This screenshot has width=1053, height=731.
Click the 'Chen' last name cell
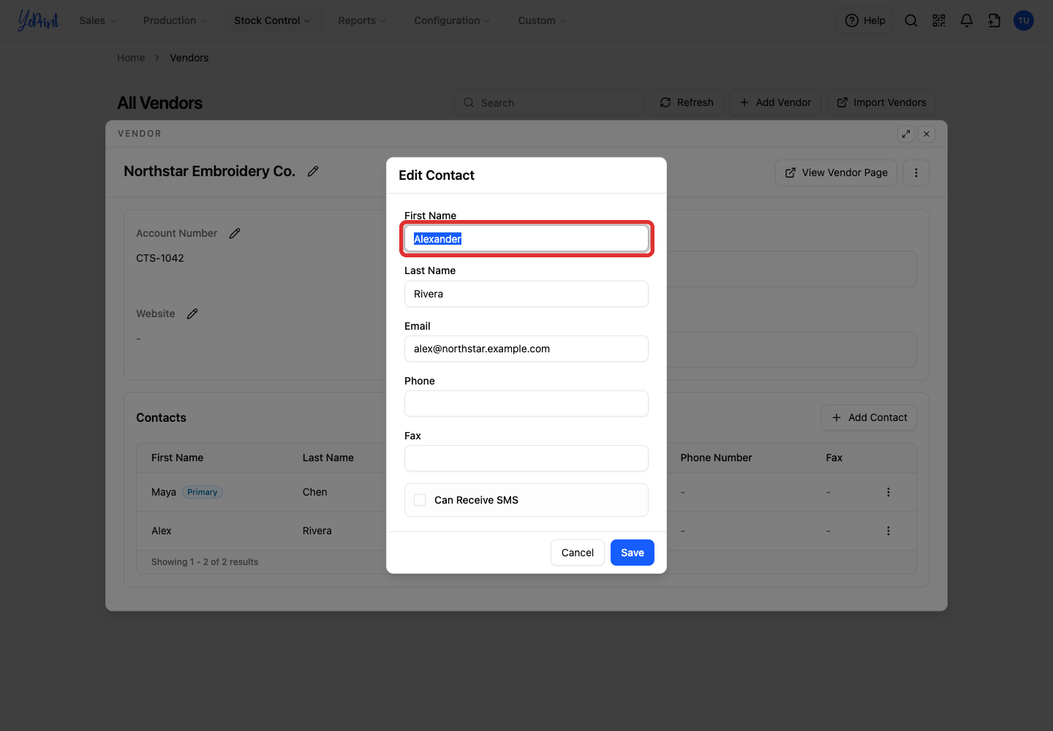tap(315, 492)
